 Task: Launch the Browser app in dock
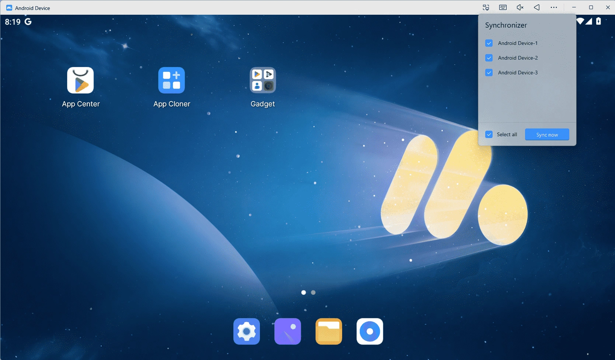pos(369,331)
